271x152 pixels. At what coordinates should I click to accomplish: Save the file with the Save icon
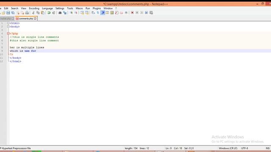[x=8, y=13]
